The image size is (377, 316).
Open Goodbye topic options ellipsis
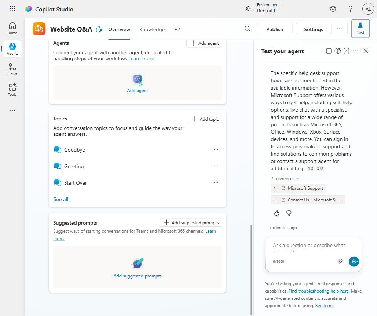[x=216, y=149]
